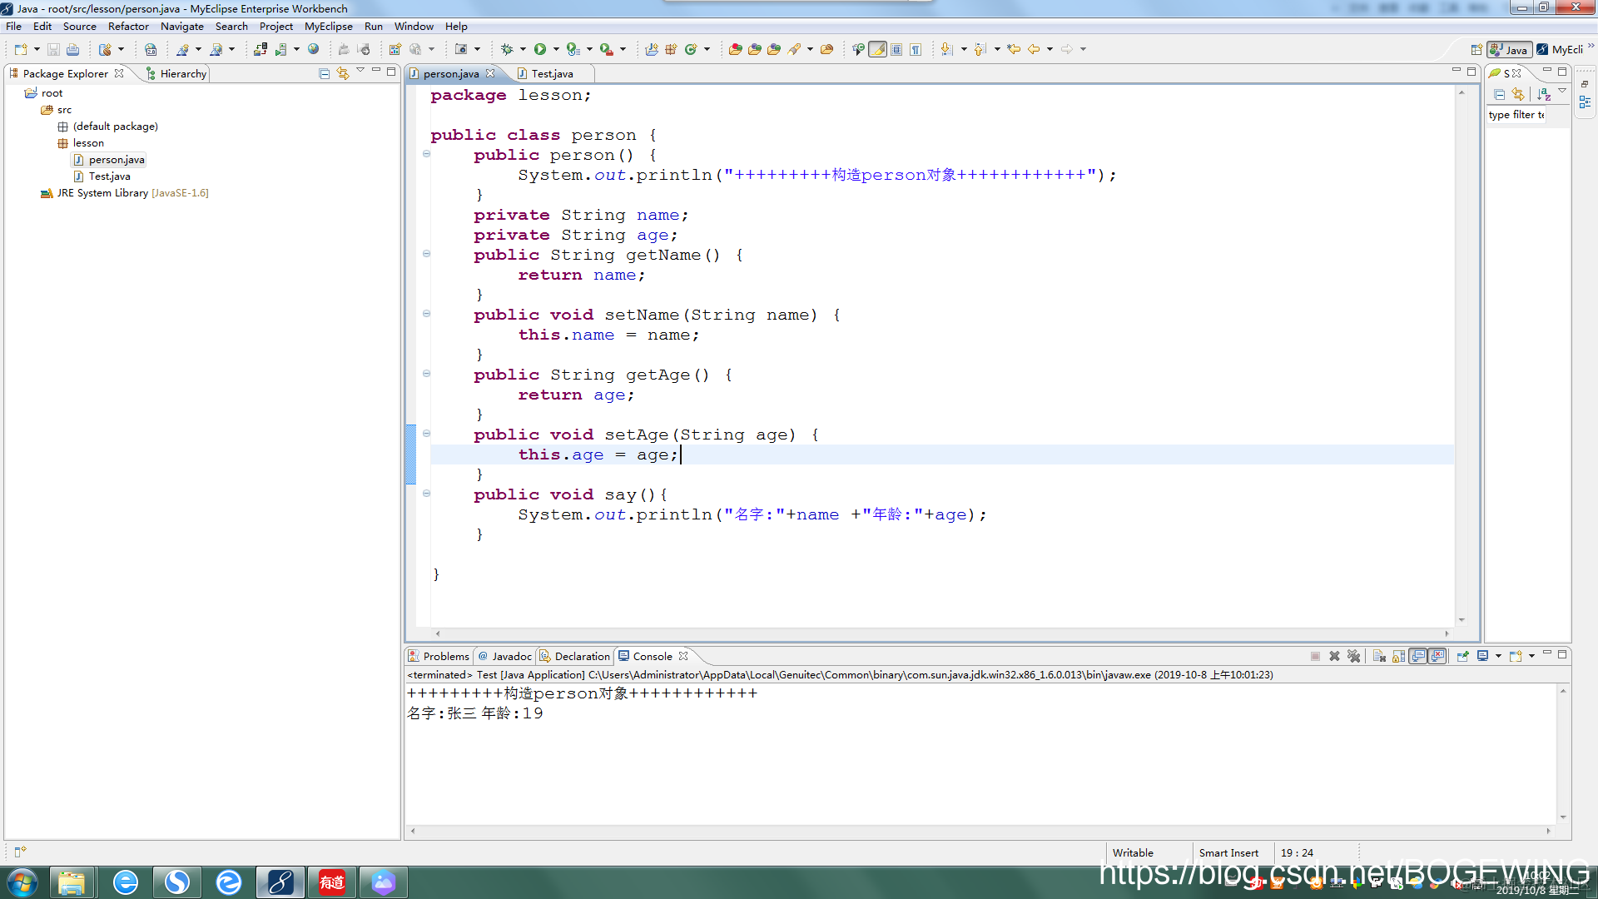Remove all terminated launches in Console

point(1354,656)
